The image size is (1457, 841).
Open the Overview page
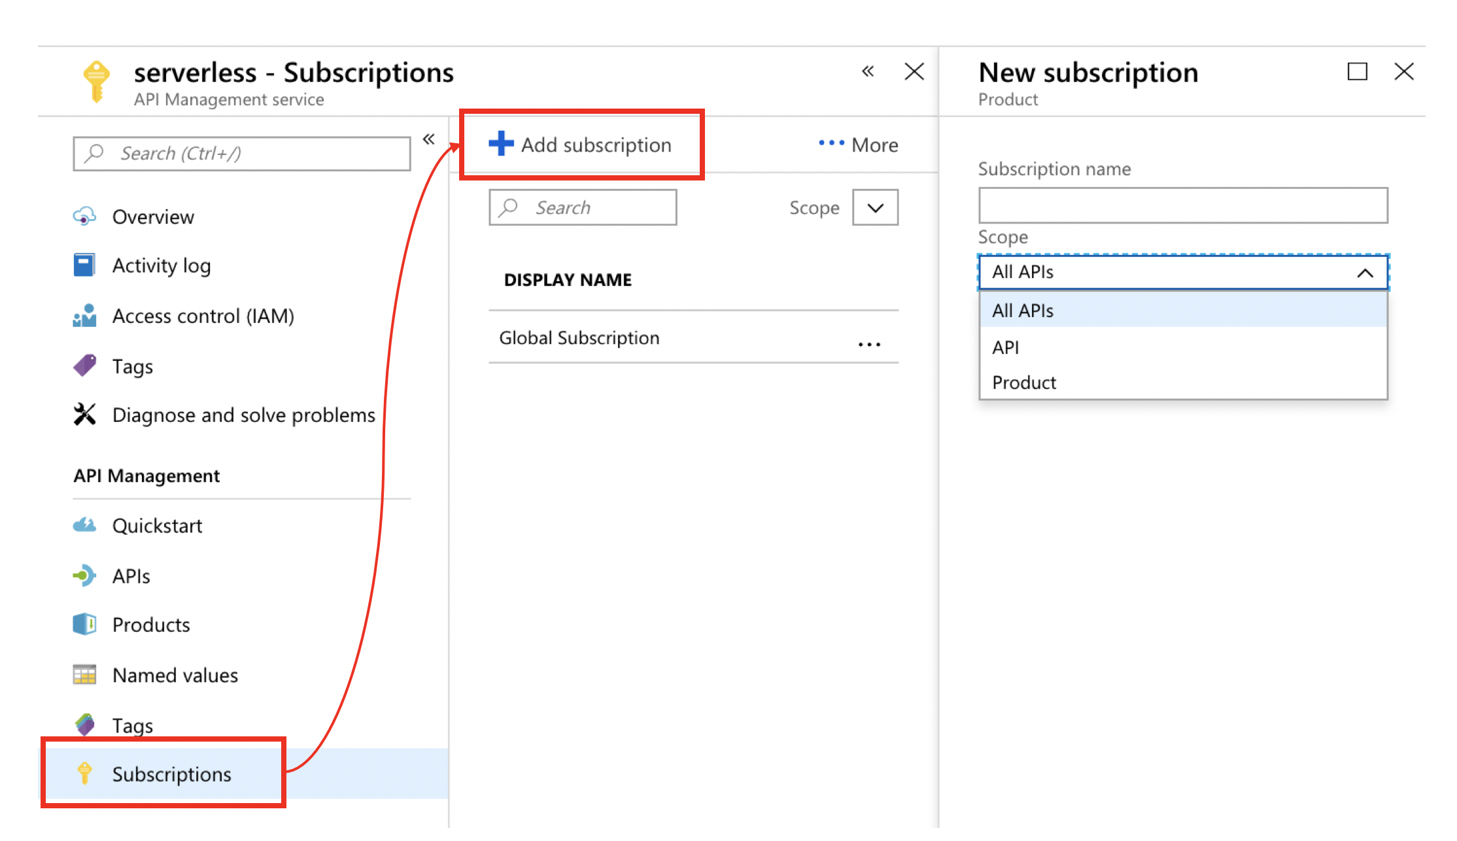[153, 216]
